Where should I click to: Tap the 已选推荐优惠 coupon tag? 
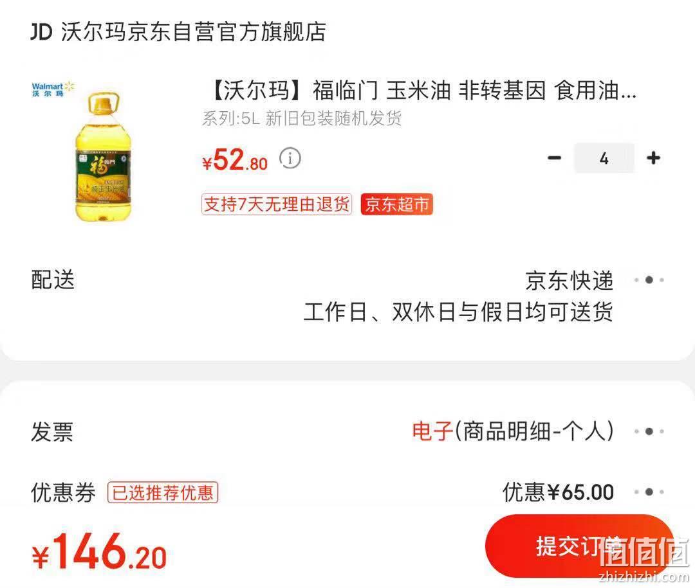(163, 492)
